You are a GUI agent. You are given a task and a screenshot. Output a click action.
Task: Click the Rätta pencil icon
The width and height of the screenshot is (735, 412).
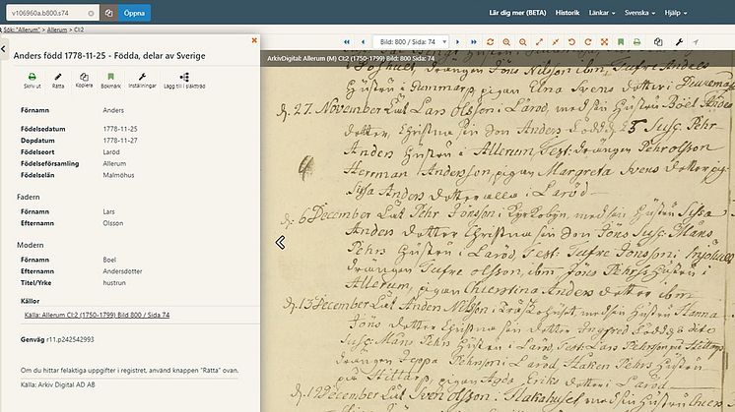tap(58, 76)
